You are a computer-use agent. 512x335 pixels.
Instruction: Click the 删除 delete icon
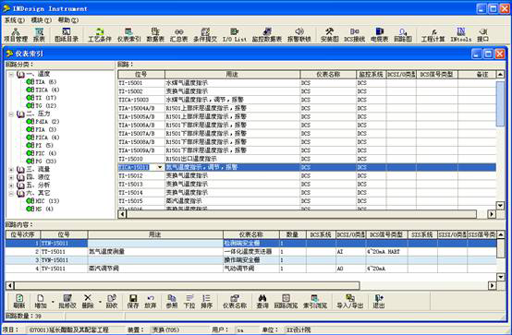[88, 301]
